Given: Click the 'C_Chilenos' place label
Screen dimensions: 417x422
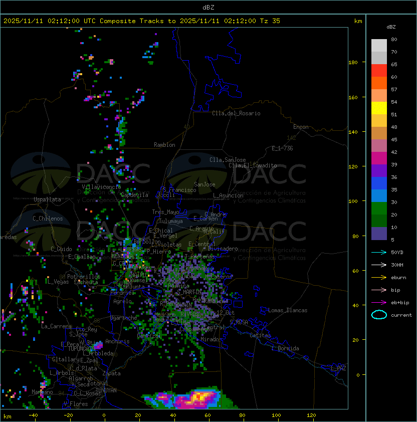Looking at the screenshot, I should pyautogui.click(x=48, y=219).
